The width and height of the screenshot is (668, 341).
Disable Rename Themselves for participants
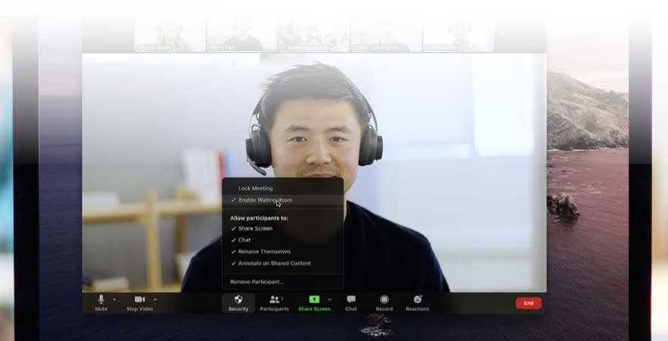(x=264, y=252)
